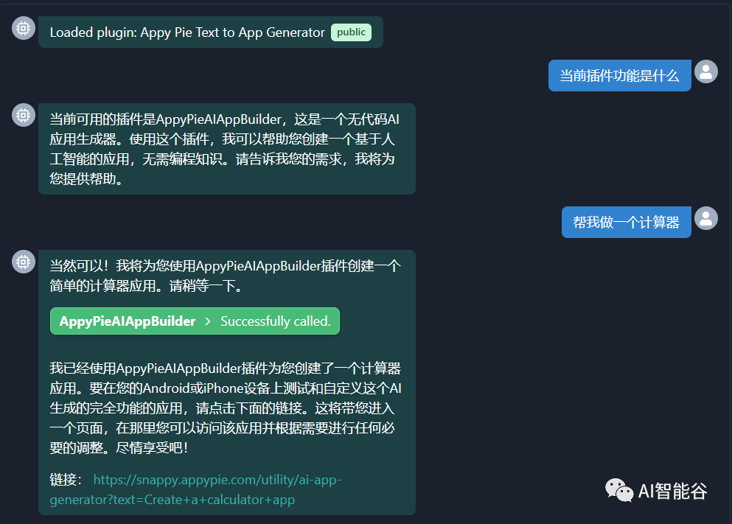The image size is (732, 524).
Task: Click bot avatar next to plugin description reply
Action: pyautogui.click(x=24, y=115)
